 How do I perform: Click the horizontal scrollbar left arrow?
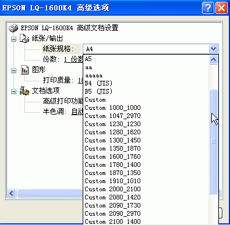[12, 193]
